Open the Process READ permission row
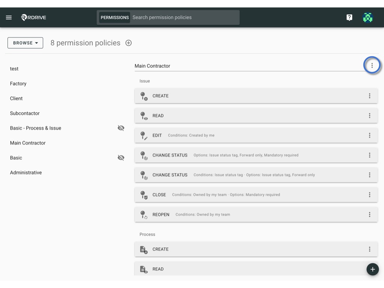384x288 pixels. pos(256,268)
